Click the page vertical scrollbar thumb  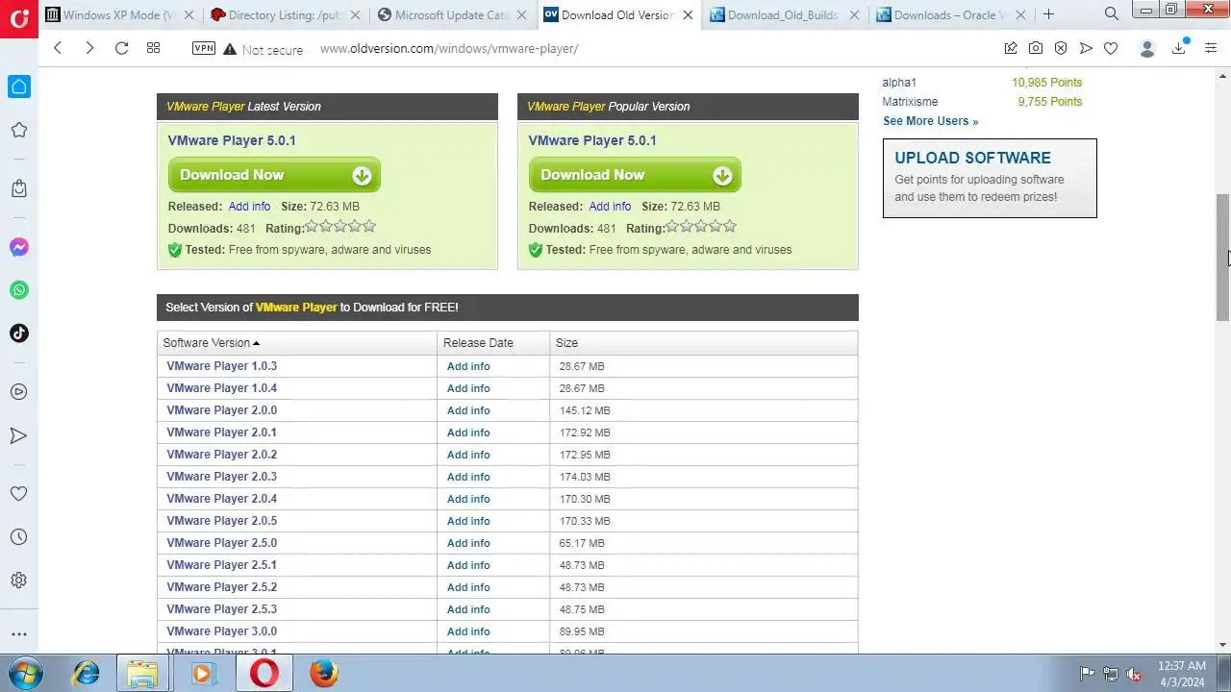coord(1222,257)
